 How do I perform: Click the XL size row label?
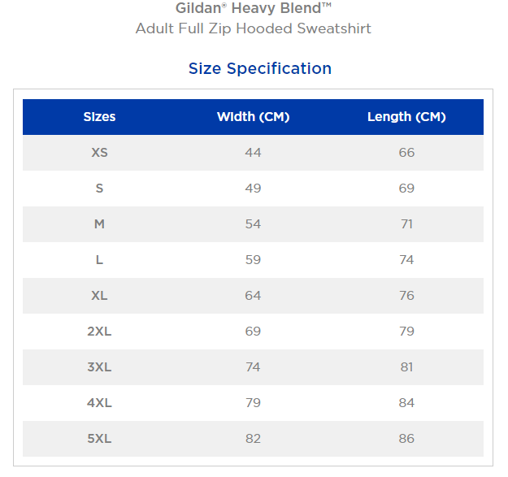99,296
